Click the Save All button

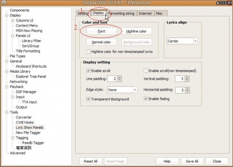pyautogui.click(x=192, y=161)
